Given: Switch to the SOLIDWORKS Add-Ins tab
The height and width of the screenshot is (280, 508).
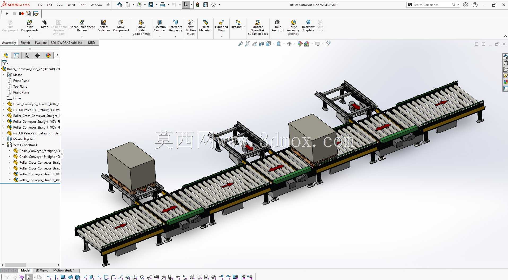Looking at the screenshot, I should click(x=66, y=43).
